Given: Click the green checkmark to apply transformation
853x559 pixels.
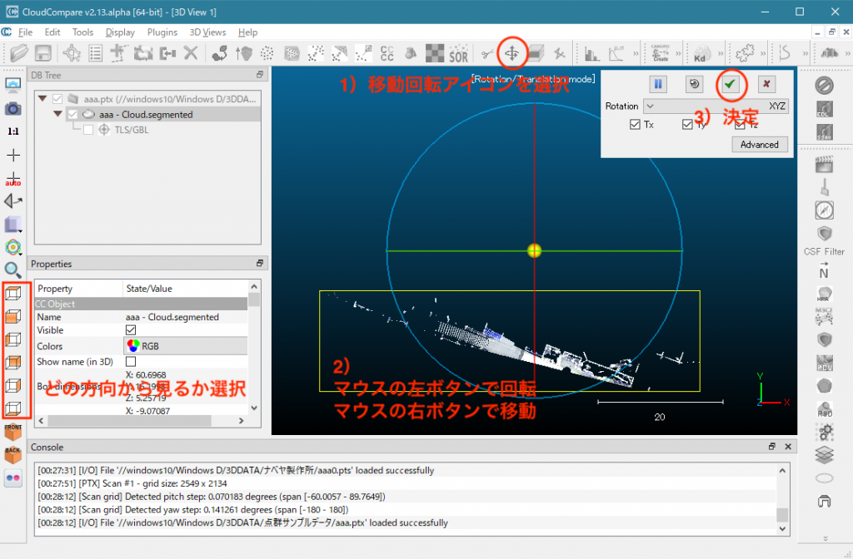Looking at the screenshot, I should [x=730, y=85].
